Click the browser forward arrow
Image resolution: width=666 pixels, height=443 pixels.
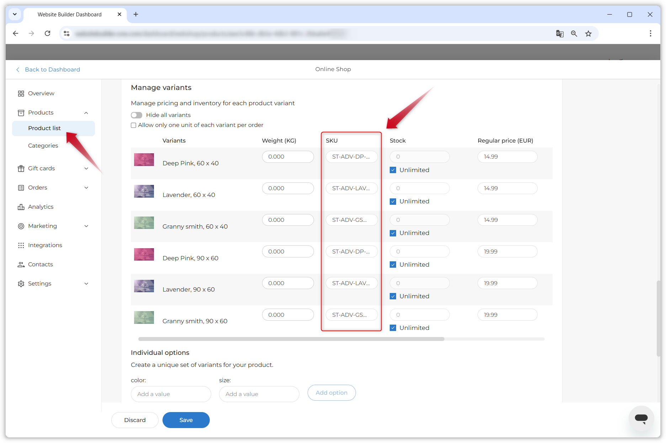point(31,33)
